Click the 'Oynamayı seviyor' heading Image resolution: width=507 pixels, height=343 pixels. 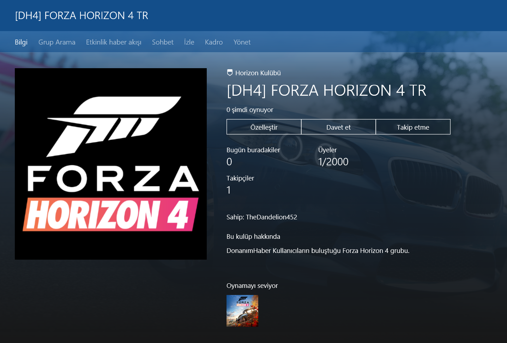(x=252, y=285)
